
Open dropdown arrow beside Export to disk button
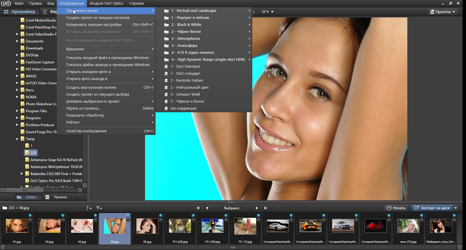pyautogui.click(x=456, y=208)
